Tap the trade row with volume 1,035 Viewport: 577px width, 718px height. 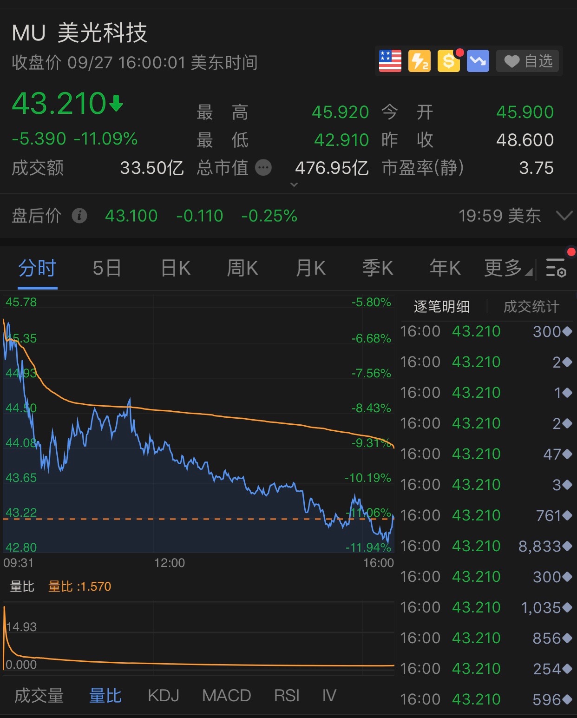pos(486,607)
